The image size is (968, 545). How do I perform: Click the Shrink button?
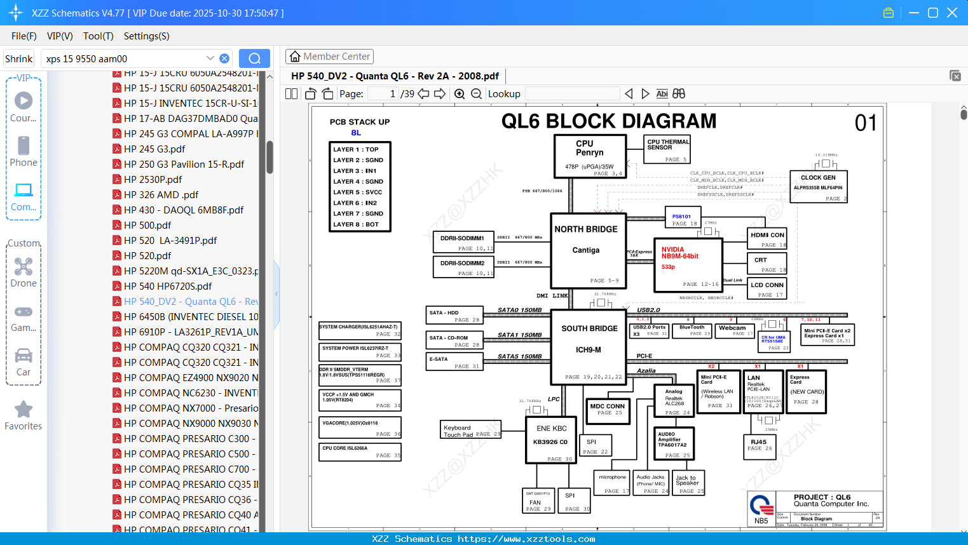18,58
